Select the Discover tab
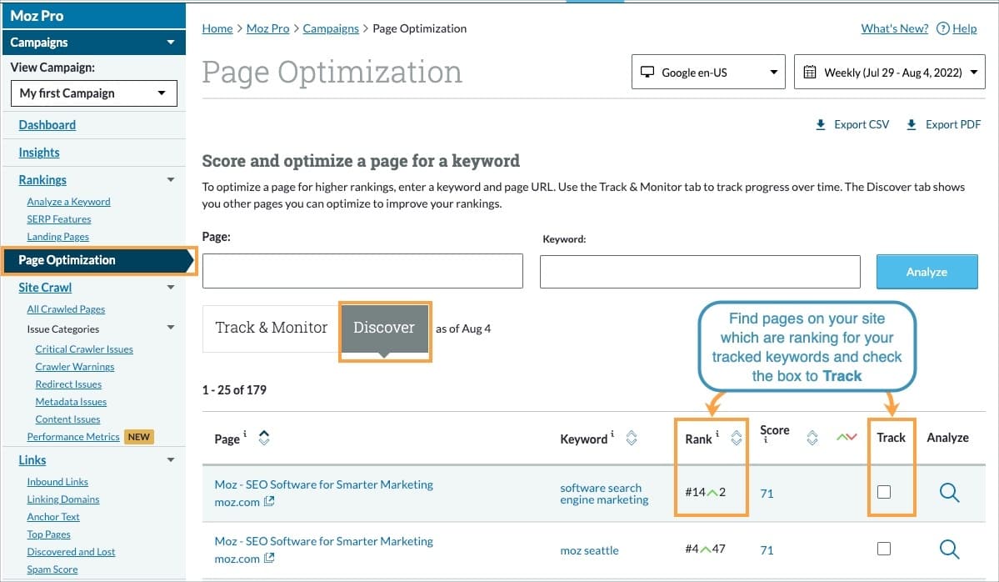 click(384, 328)
